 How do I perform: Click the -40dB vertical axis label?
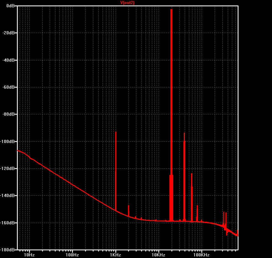tap(8, 60)
